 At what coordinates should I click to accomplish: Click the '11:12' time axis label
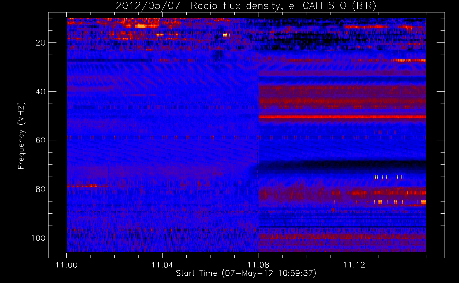pos(354,265)
